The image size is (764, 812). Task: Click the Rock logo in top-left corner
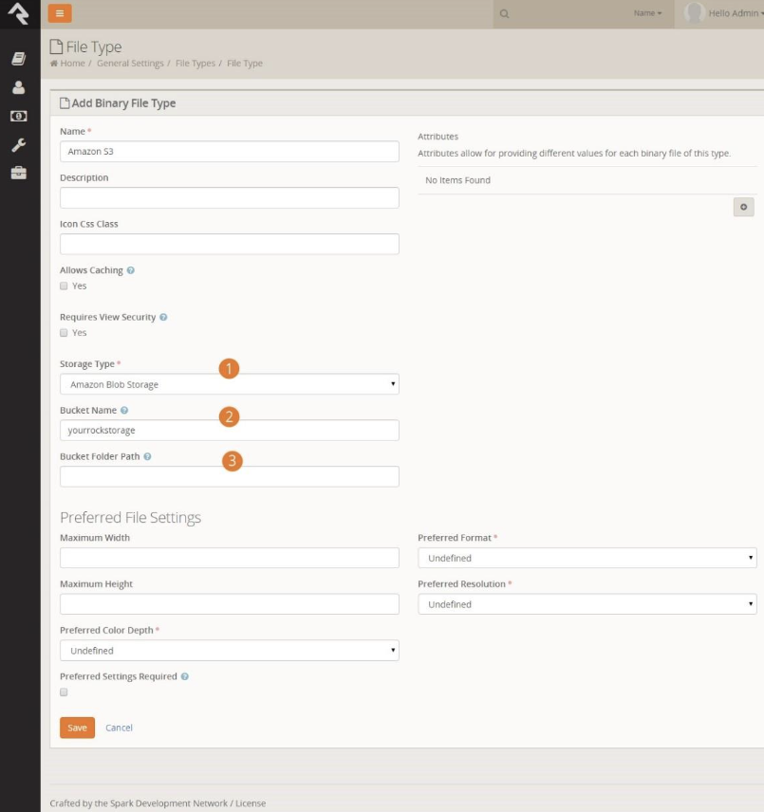(18, 13)
